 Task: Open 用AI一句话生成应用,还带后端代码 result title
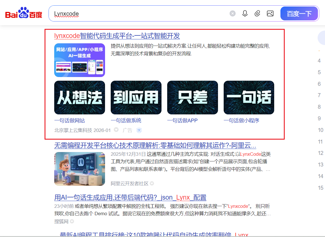(x=130, y=198)
